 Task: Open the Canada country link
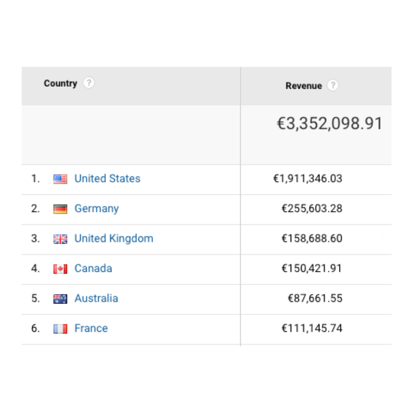pos(93,268)
